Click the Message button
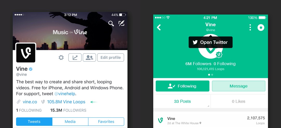Screen dimensions: 281x128 [239, 86]
